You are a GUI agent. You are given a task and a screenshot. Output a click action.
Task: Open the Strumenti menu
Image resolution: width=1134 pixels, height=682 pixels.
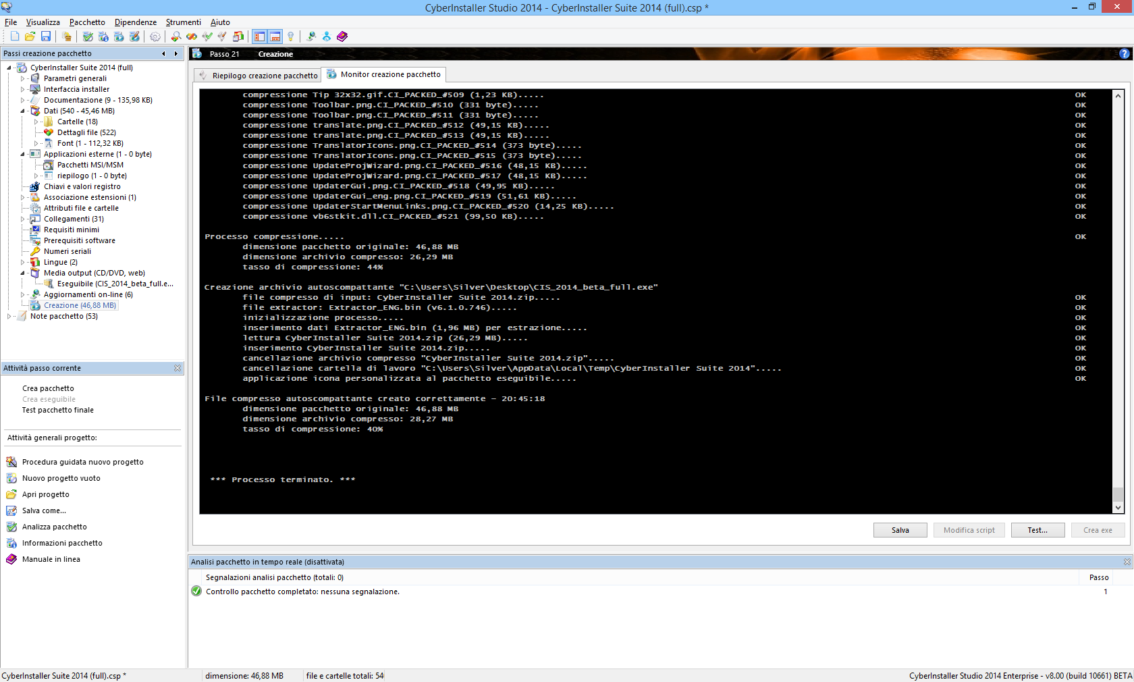(x=184, y=22)
